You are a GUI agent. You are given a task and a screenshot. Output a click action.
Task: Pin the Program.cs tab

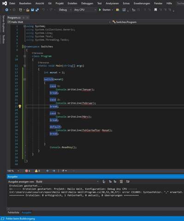click(x=24, y=17)
